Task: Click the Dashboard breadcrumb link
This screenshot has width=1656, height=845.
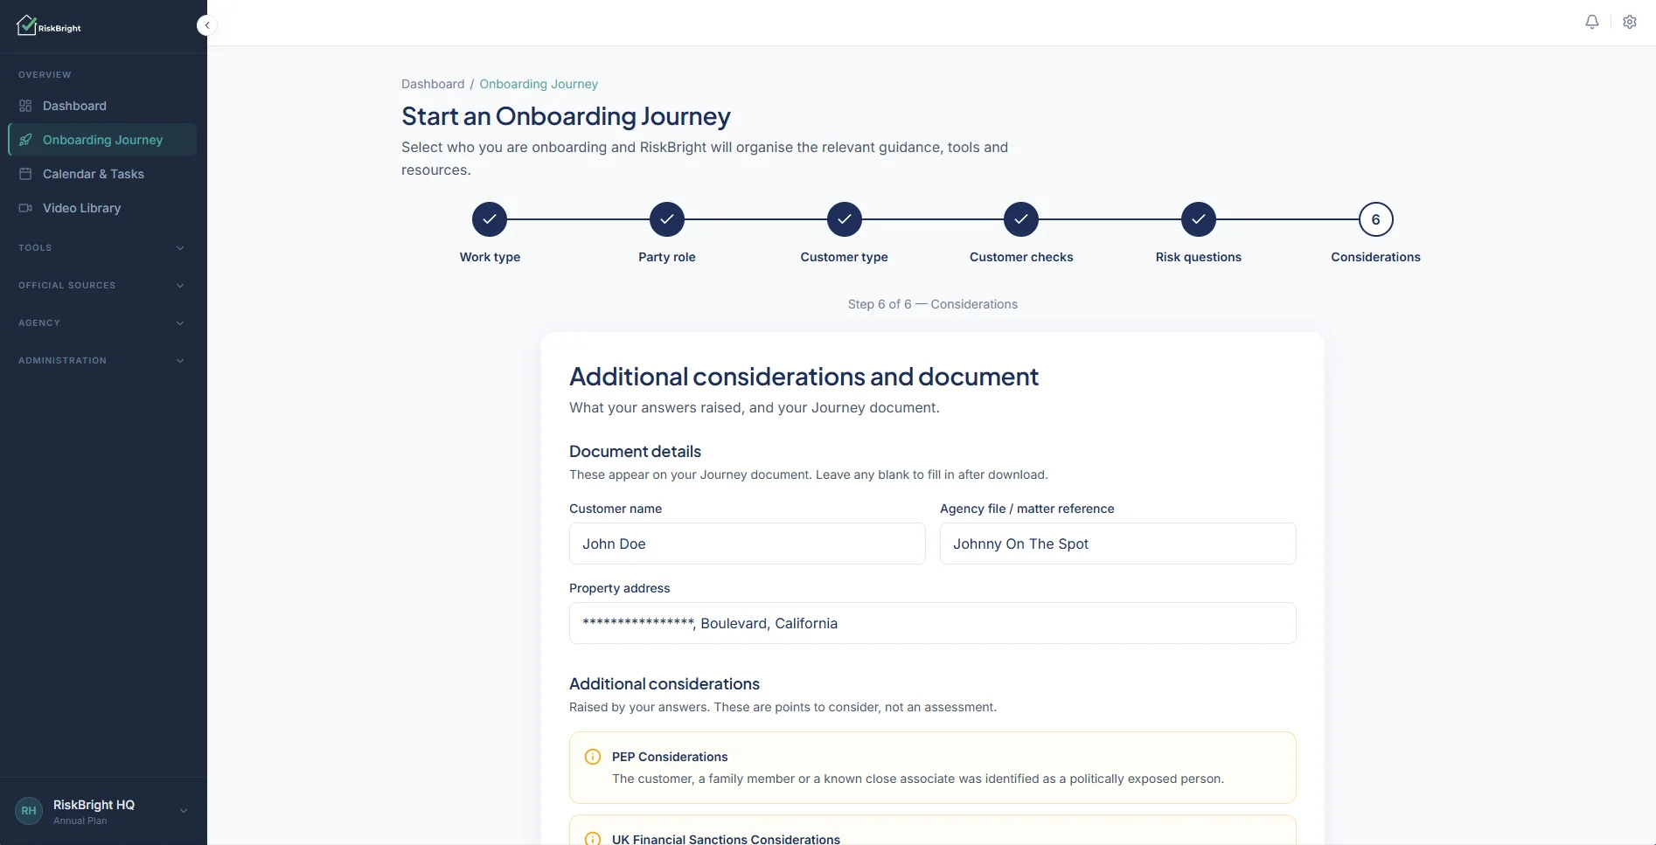Action: [433, 84]
